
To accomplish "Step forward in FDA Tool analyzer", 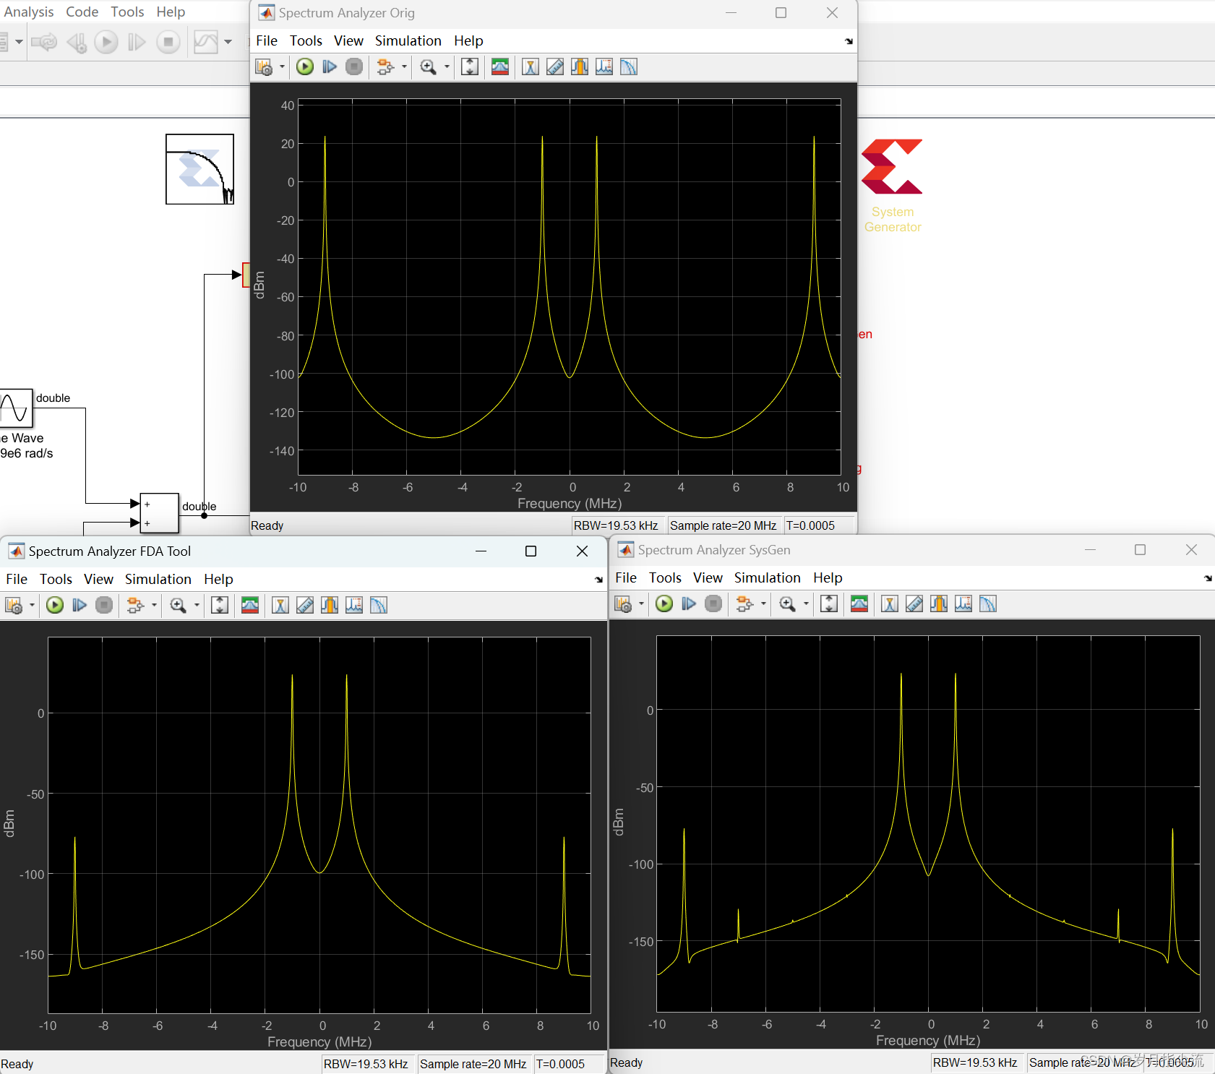I will 80,606.
